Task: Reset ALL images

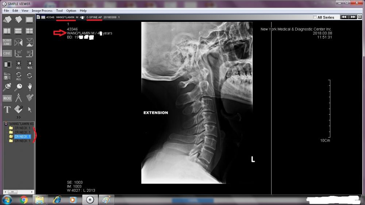Action: pyautogui.click(x=18, y=76)
